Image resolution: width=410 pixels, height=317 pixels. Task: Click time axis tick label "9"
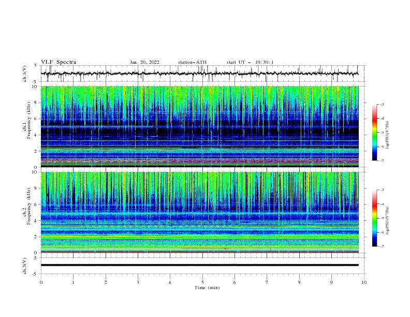[x=331, y=282]
